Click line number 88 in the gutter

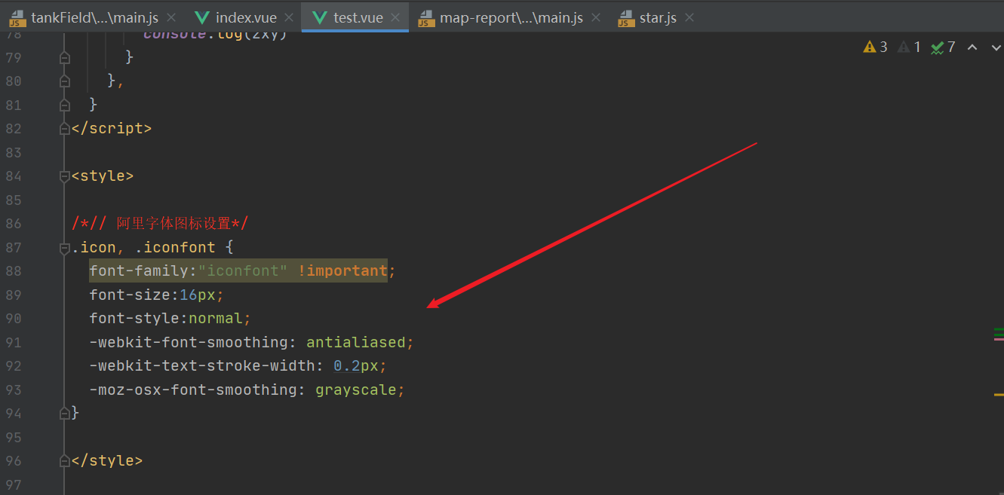[13, 270]
